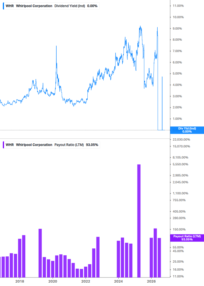The width and height of the screenshot is (204, 286).
Task: Click the 11.00% payout axis label at the bottom
Action: click(178, 277)
